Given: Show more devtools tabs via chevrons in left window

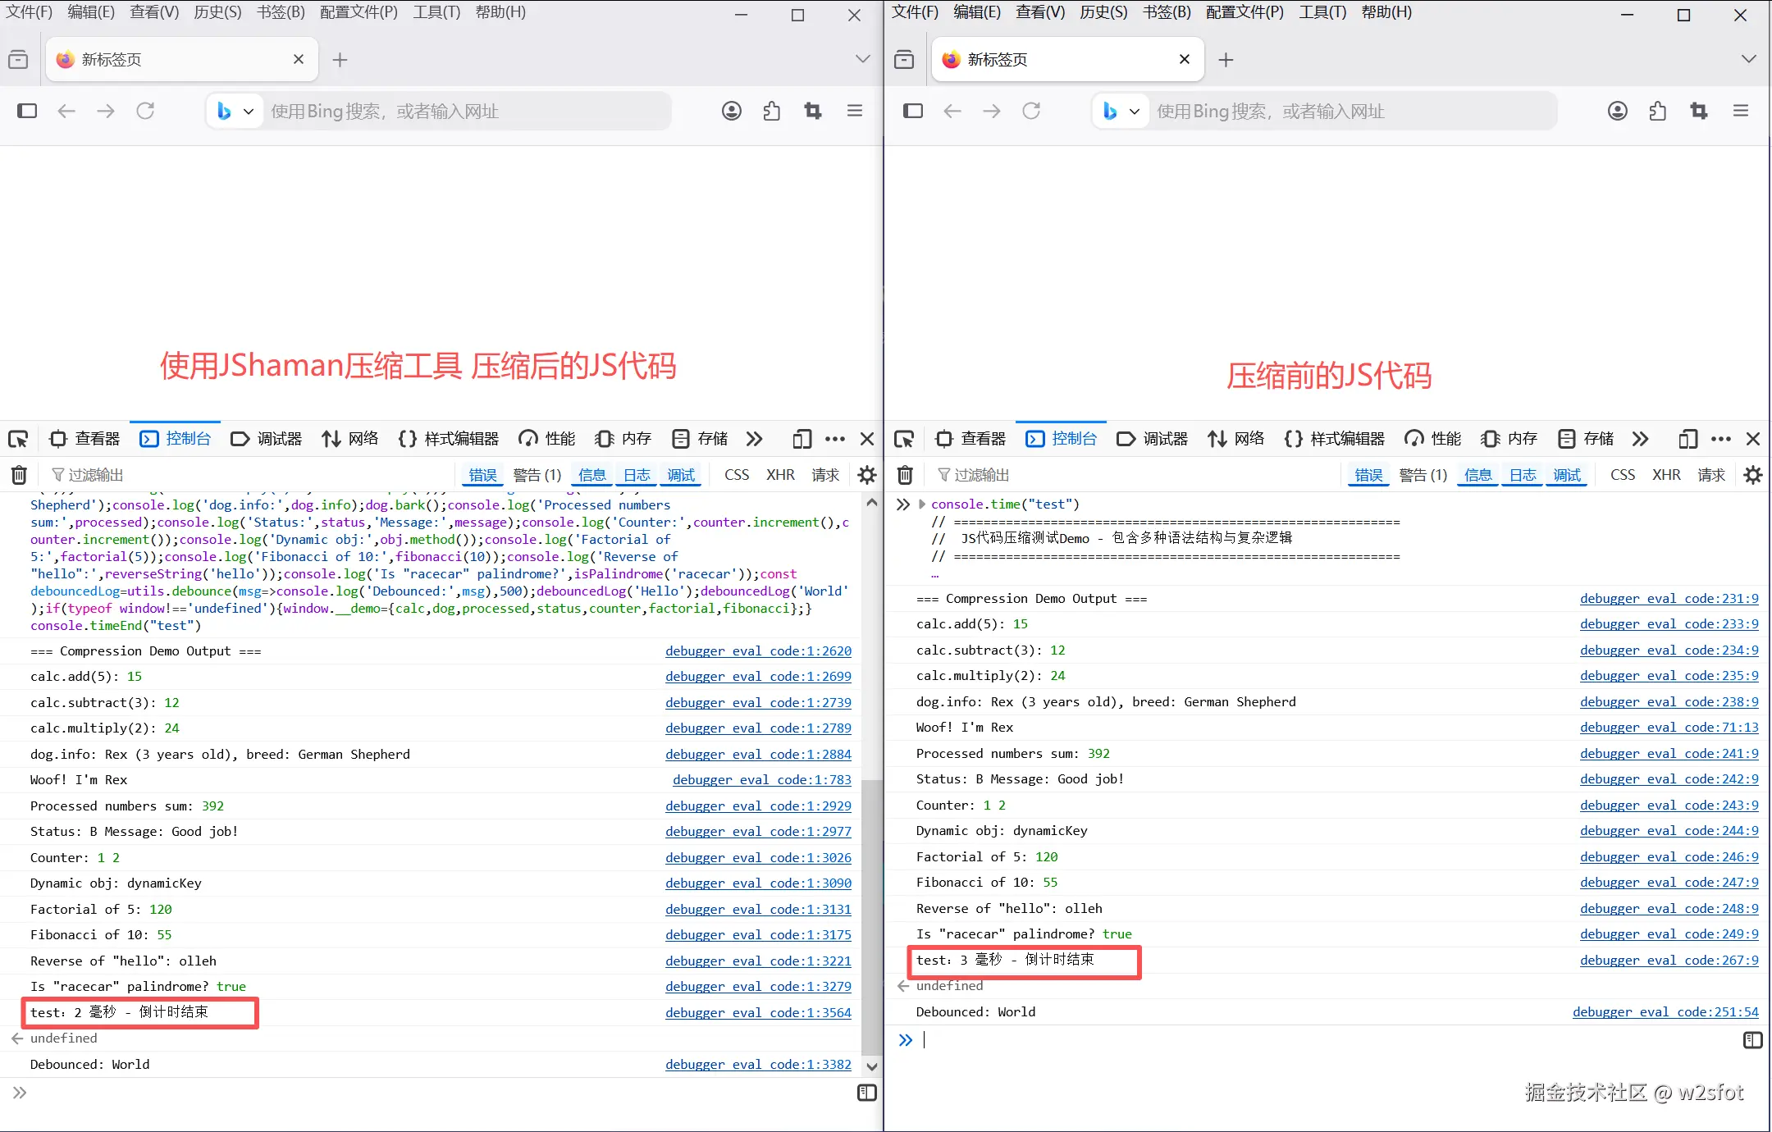Looking at the screenshot, I should point(755,439).
